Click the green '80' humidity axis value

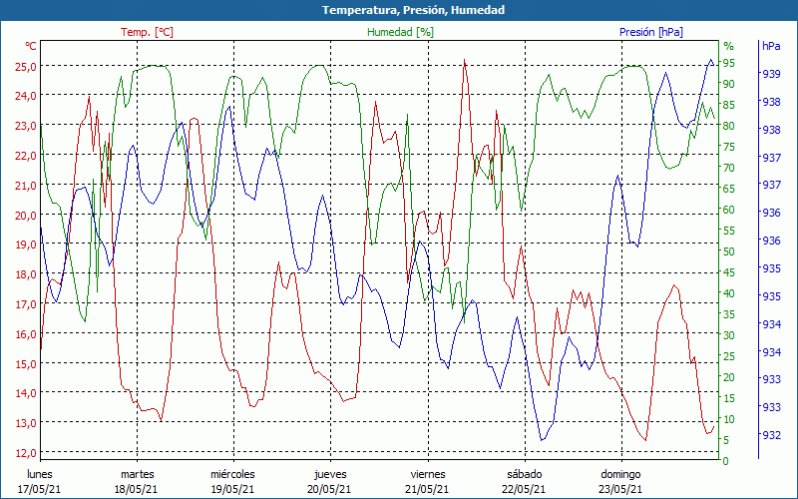click(729, 127)
